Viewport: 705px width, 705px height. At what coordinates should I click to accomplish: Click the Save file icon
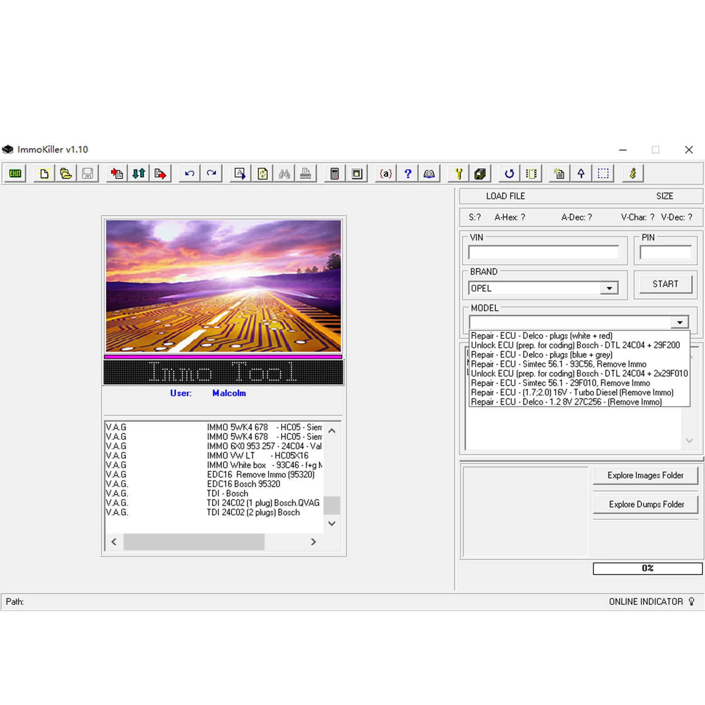point(87,173)
